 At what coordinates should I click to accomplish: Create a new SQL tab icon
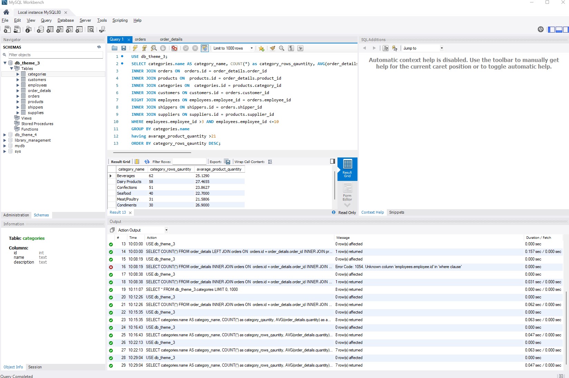7,30
